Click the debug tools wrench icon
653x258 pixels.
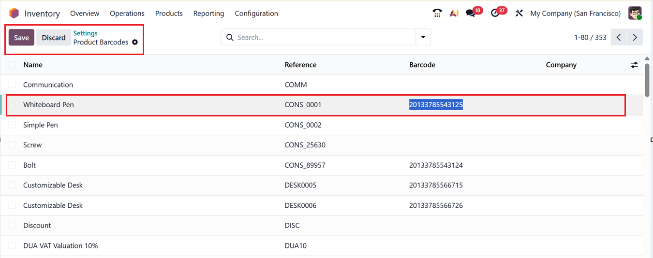(x=519, y=13)
